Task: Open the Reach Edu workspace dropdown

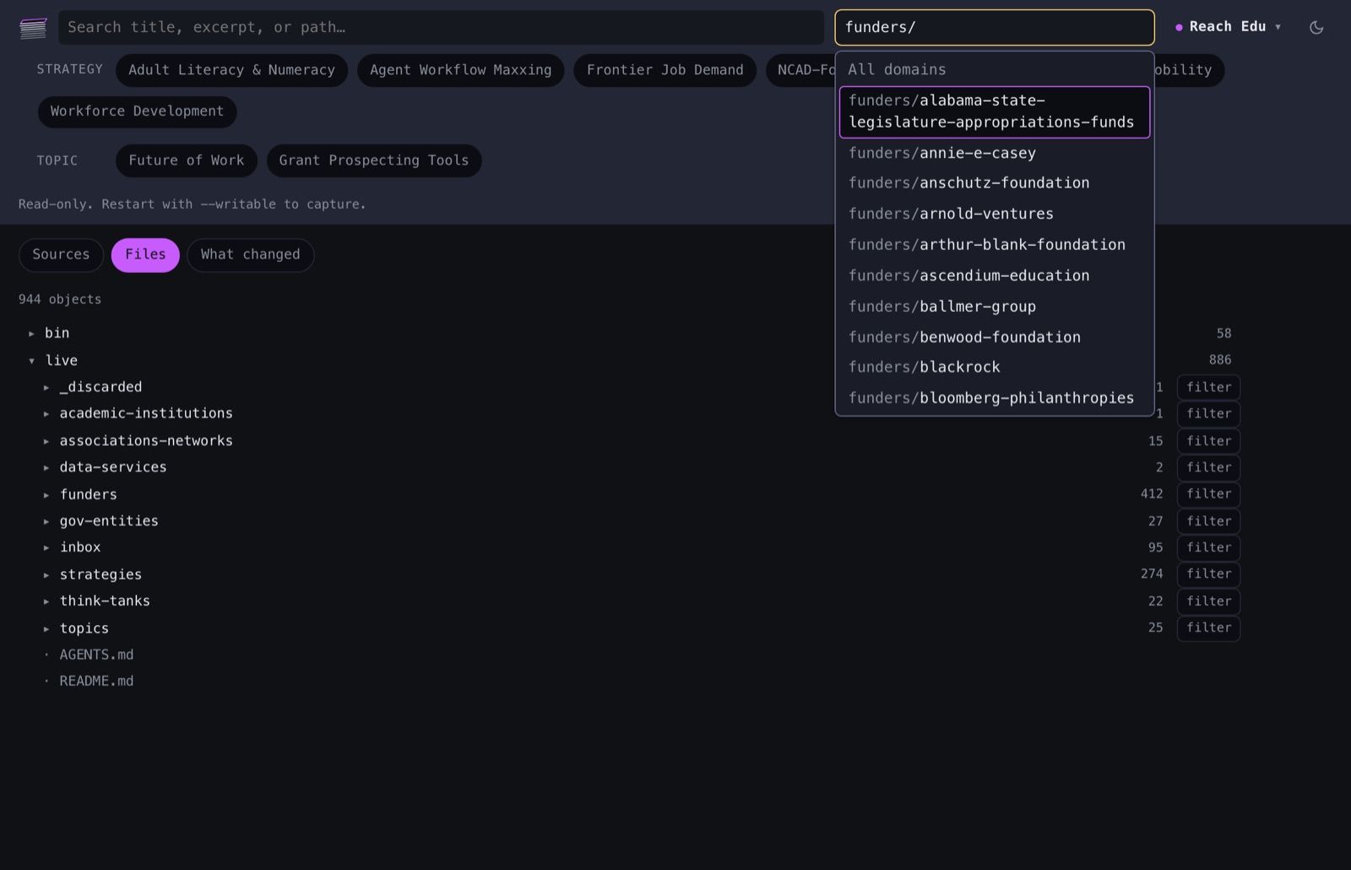Action: [1228, 27]
